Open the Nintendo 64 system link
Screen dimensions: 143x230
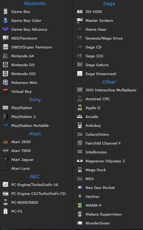23,56
